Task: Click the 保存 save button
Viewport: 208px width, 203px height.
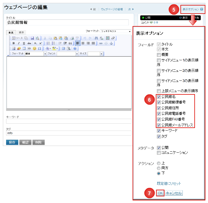Action: (x=12, y=142)
